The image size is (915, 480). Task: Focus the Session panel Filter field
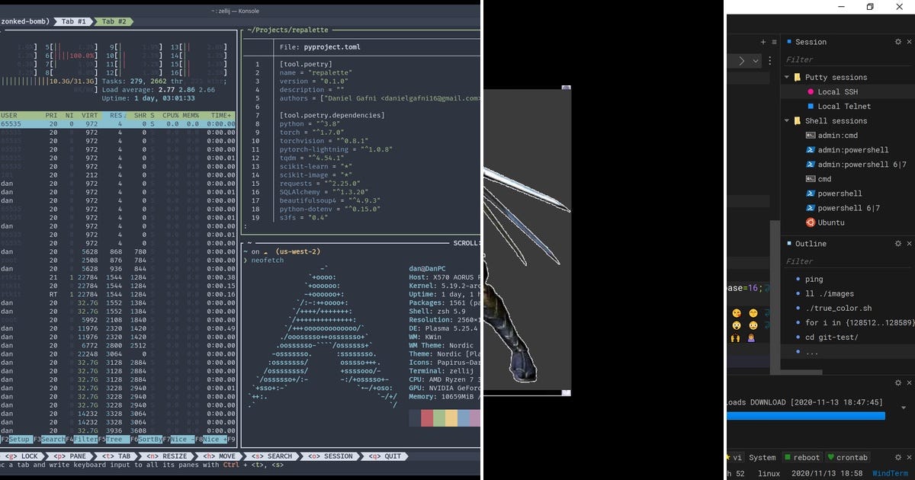(x=848, y=59)
